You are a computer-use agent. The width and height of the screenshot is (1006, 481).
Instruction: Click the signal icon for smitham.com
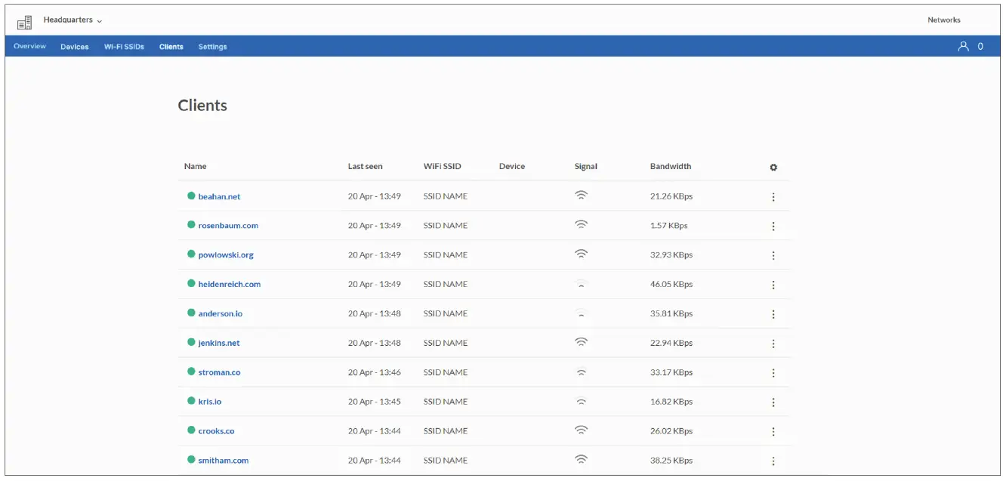point(581,459)
